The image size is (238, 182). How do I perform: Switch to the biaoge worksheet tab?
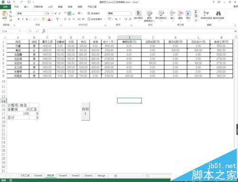pos(101,176)
